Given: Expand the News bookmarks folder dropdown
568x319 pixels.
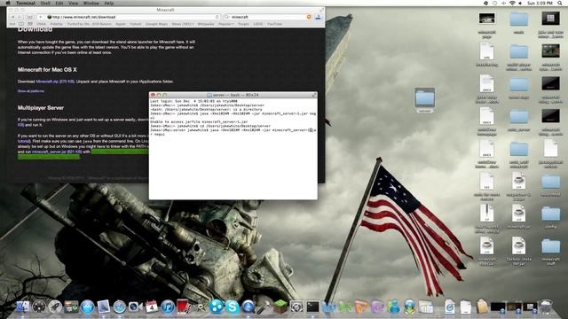Looking at the screenshot, I should (x=183, y=24).
